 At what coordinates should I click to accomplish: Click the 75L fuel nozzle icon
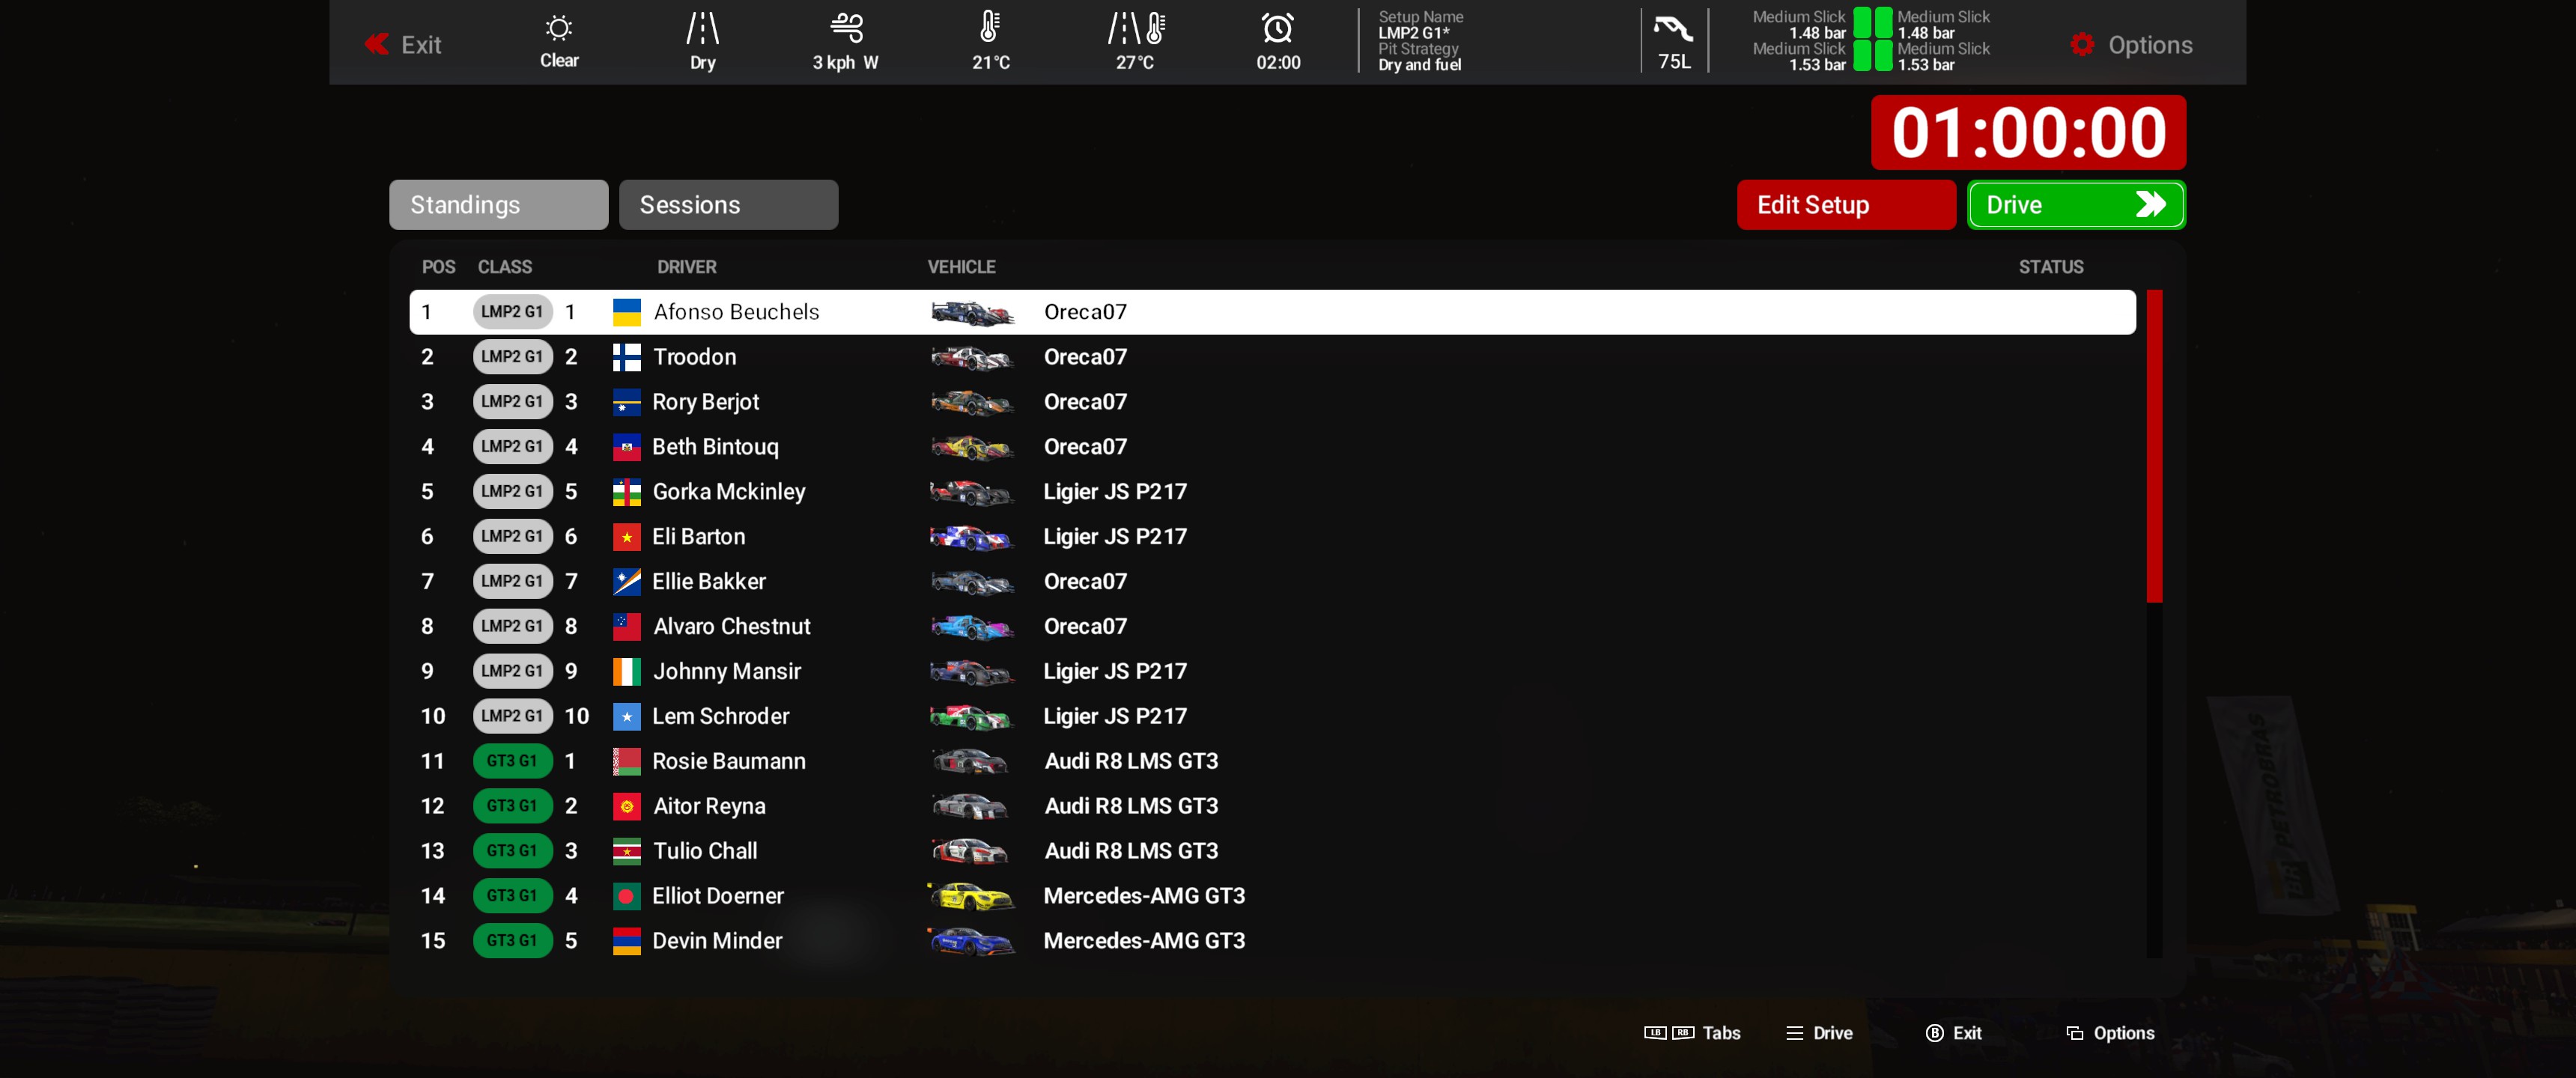pyautogui.click(x=1673, y=28)
